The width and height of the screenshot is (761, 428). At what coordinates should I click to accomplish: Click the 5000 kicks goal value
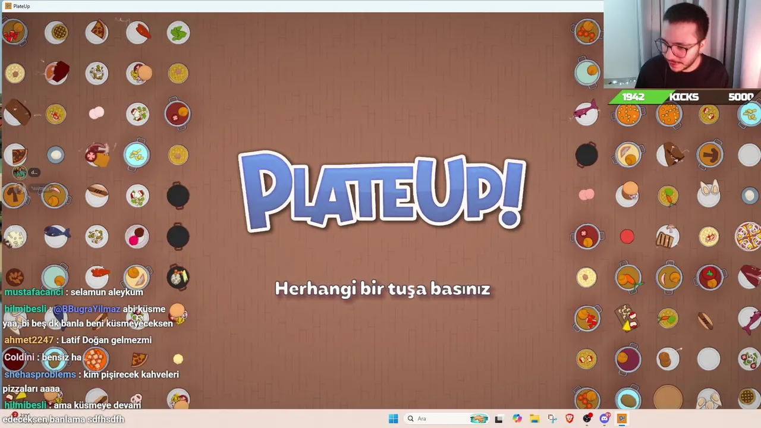click(741, 97)
